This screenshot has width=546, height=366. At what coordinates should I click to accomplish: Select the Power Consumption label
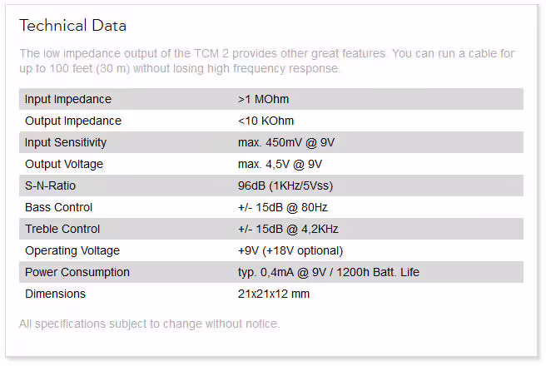[x=77, y=272]
